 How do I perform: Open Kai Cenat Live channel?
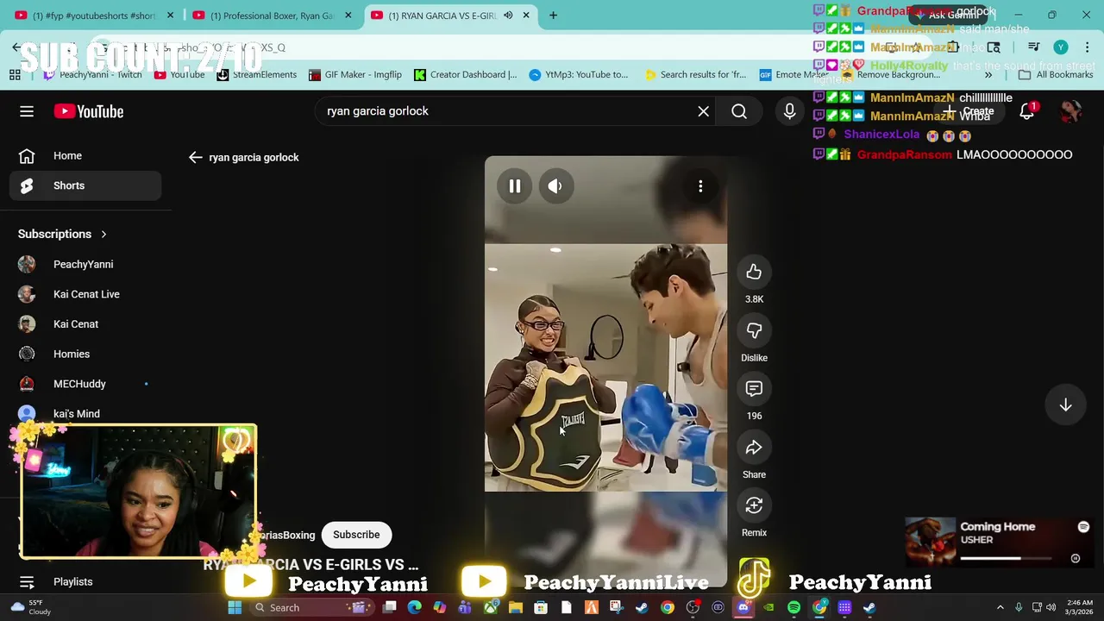pyautogui.click(x=85, y=294)
